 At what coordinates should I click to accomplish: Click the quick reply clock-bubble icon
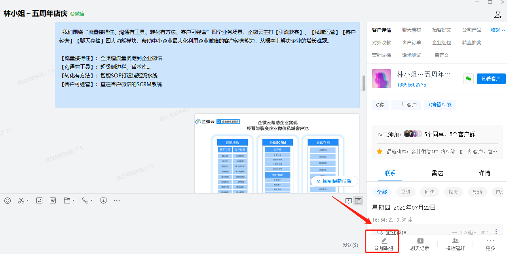[x=349, y=201]
